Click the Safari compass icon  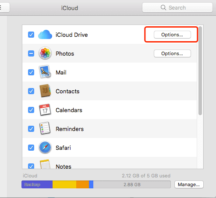45,148
